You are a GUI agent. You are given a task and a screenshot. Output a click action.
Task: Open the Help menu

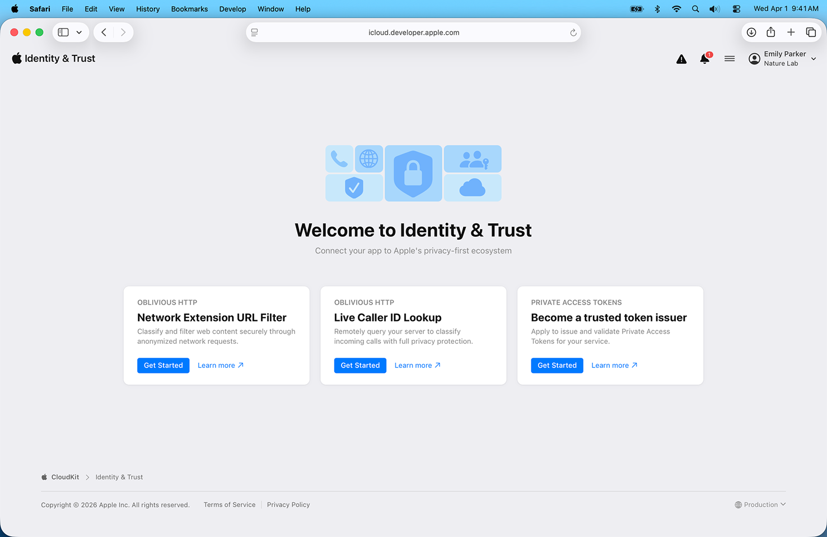[303, 9]
